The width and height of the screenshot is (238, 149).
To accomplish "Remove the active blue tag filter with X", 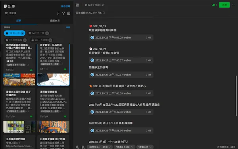I will (x=23, y=33).
